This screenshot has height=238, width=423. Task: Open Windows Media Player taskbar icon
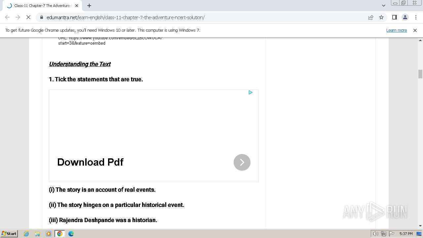[49, 234]
